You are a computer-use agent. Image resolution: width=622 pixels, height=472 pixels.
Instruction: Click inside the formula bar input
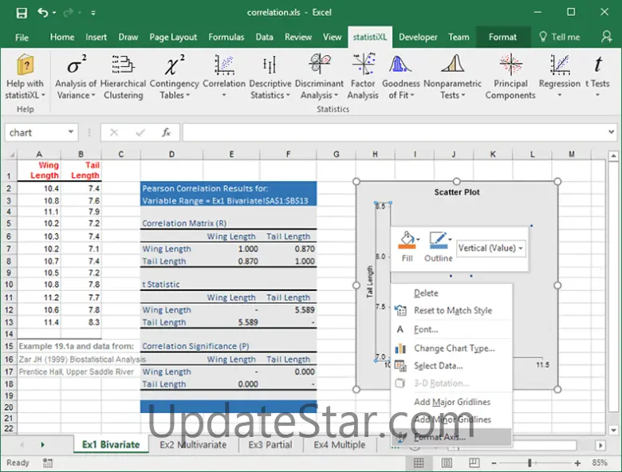(393, 132)
